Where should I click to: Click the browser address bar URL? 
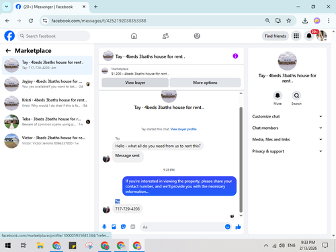(x=99, y=21)
